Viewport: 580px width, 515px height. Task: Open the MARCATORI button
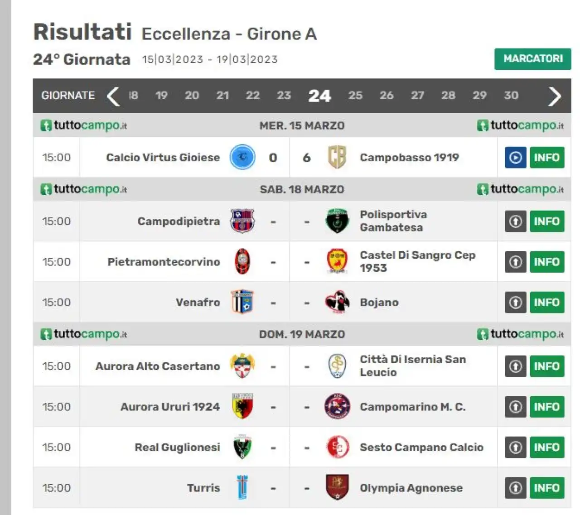click(x=532, y=59)
